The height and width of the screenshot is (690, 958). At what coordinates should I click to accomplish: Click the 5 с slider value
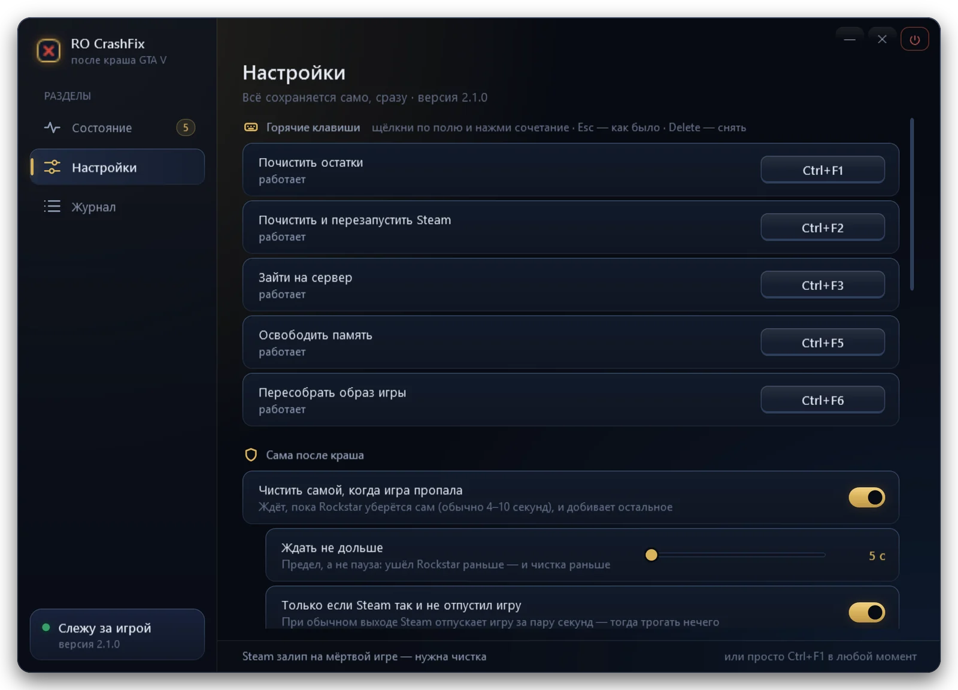(x=877, y=556)
